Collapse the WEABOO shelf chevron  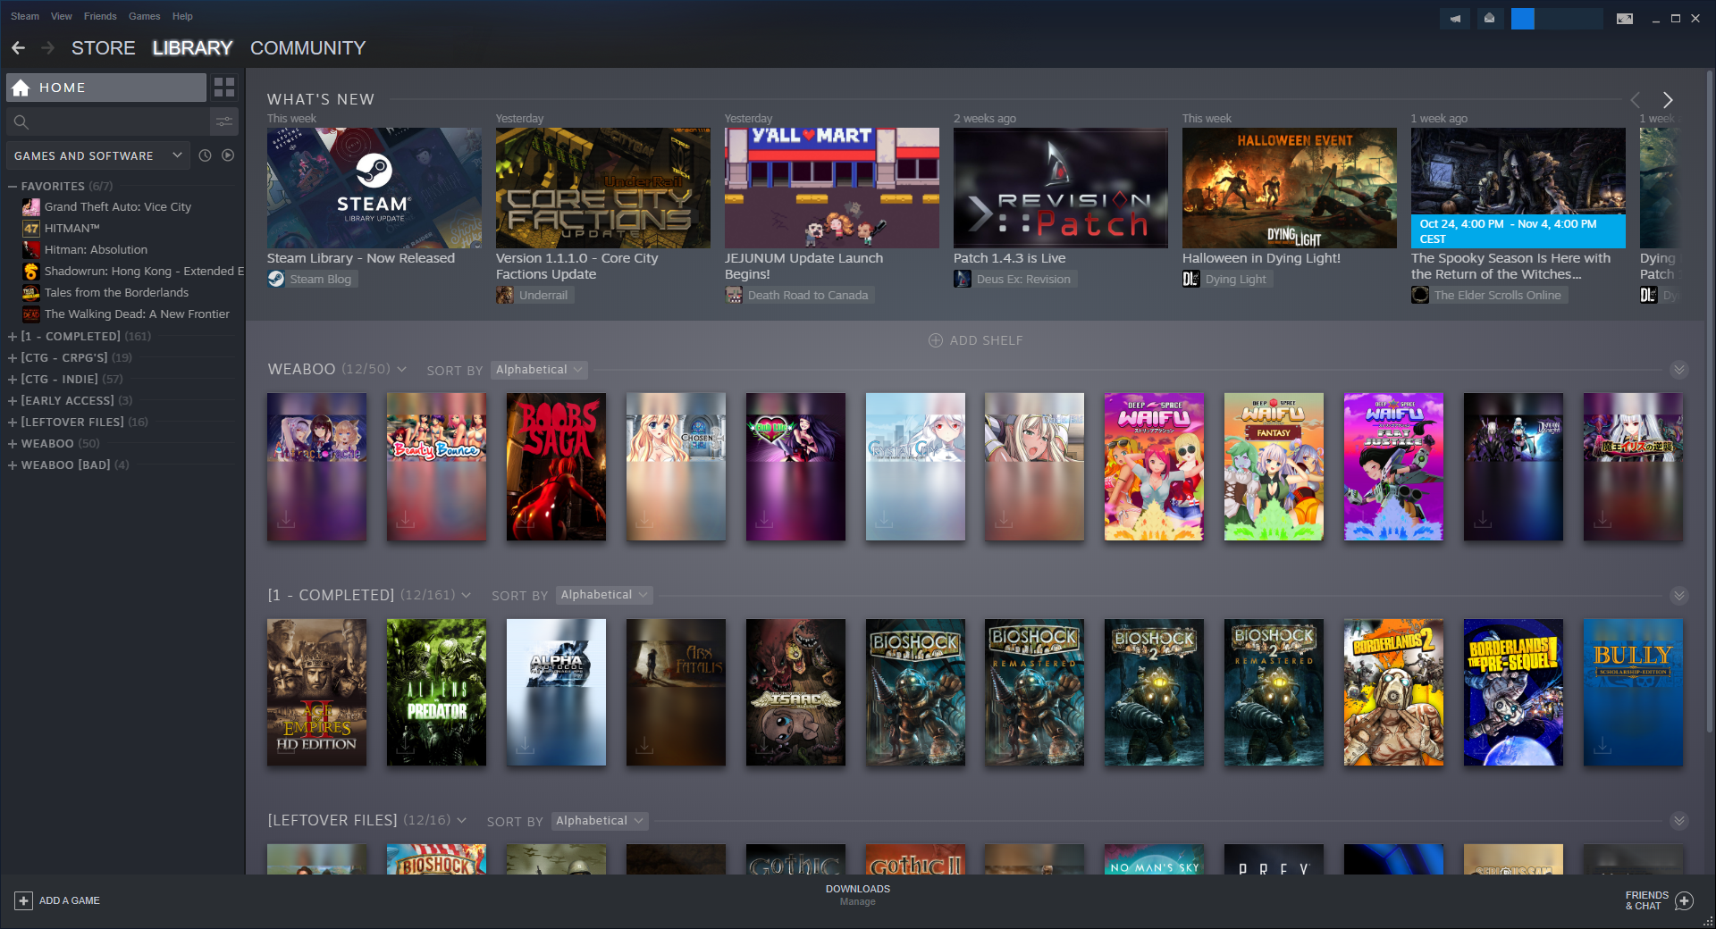click(x=1679, y=370)
